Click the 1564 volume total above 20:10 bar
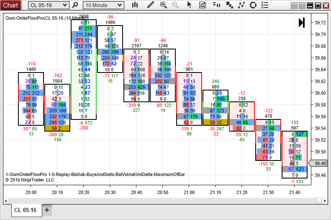Screen dimensions: 331x220 point(57,81)
